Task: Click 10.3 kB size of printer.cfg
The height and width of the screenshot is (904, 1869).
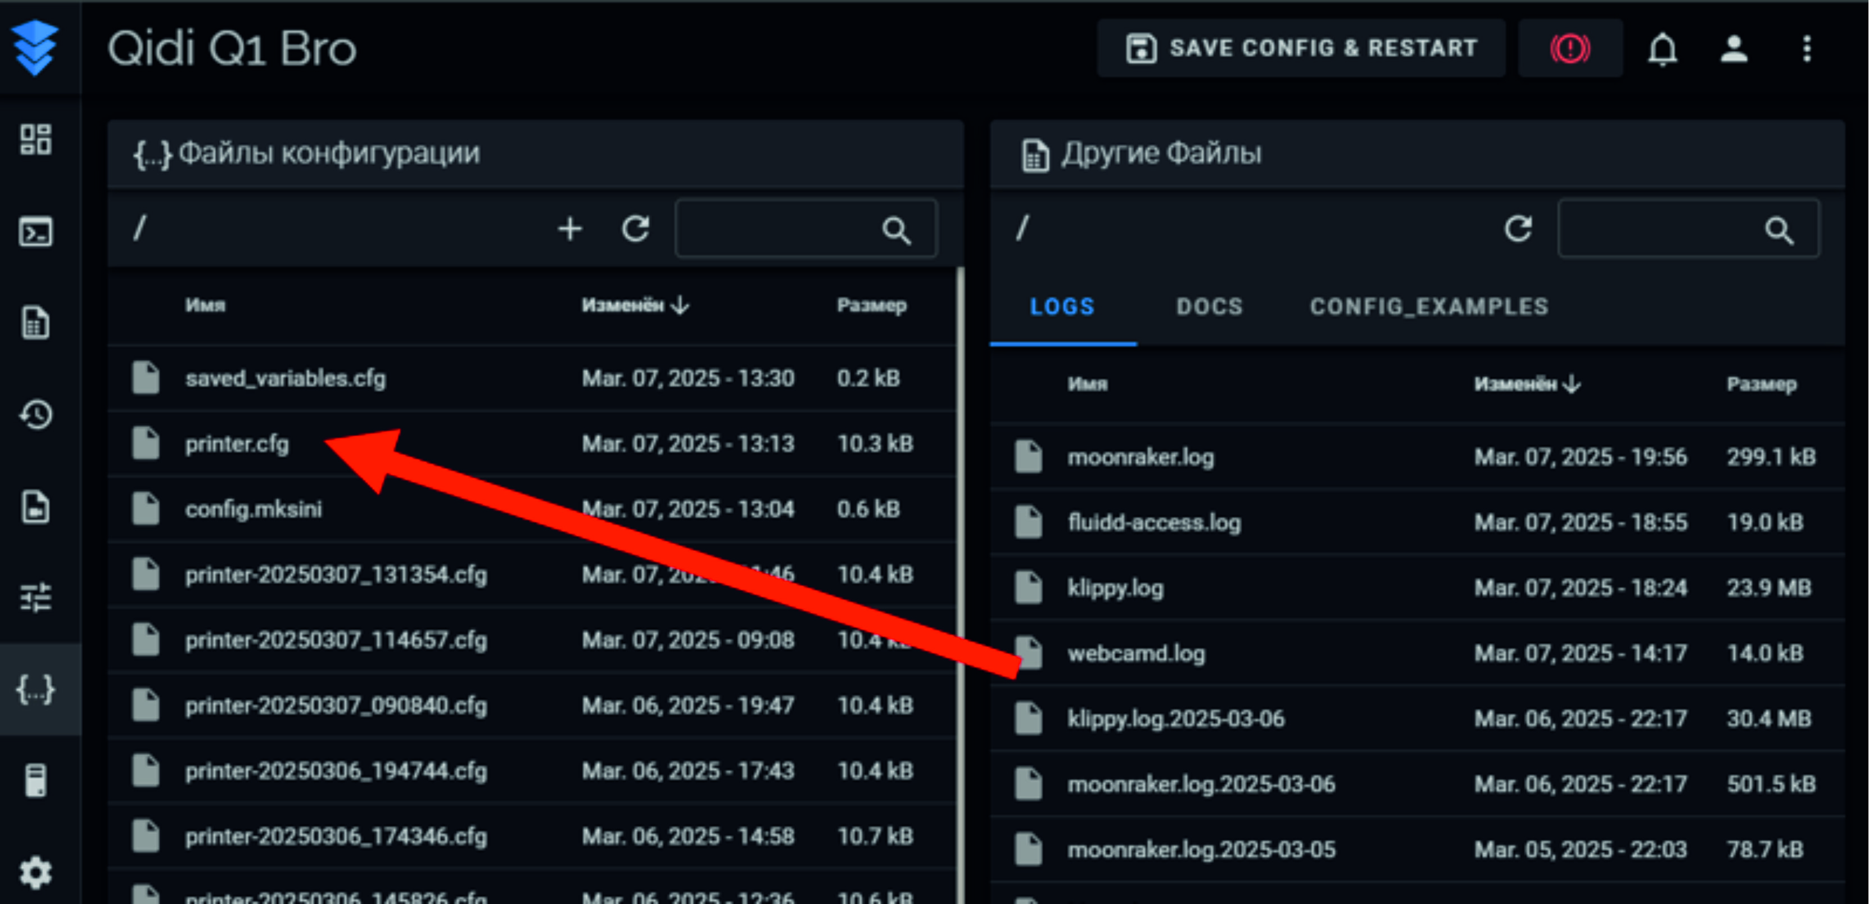Action: point(874,444)
